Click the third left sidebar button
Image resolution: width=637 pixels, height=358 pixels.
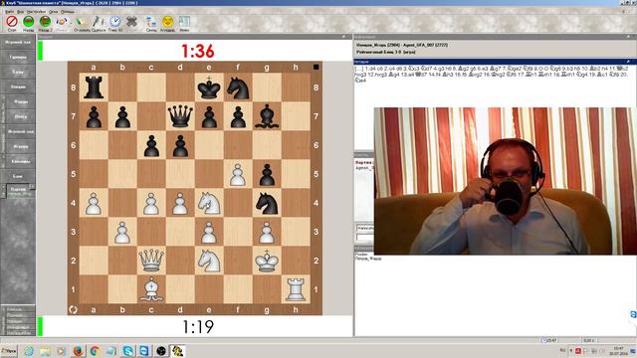18,72
